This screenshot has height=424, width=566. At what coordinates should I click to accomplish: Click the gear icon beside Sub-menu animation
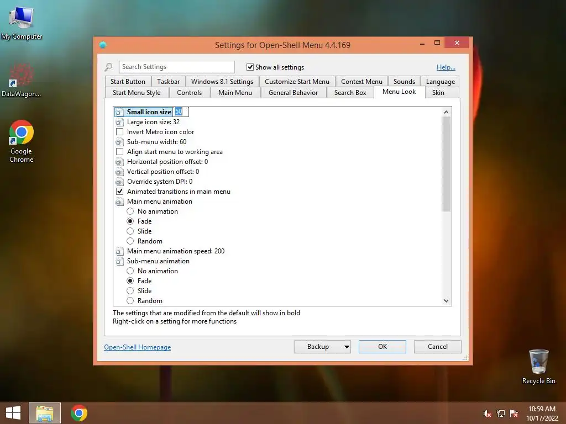tap(119, 261)
